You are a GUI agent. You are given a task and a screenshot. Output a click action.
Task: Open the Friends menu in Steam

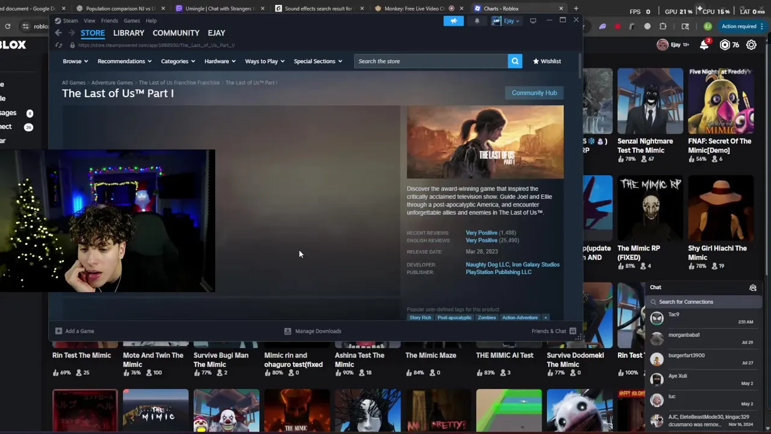pos(109,20)
